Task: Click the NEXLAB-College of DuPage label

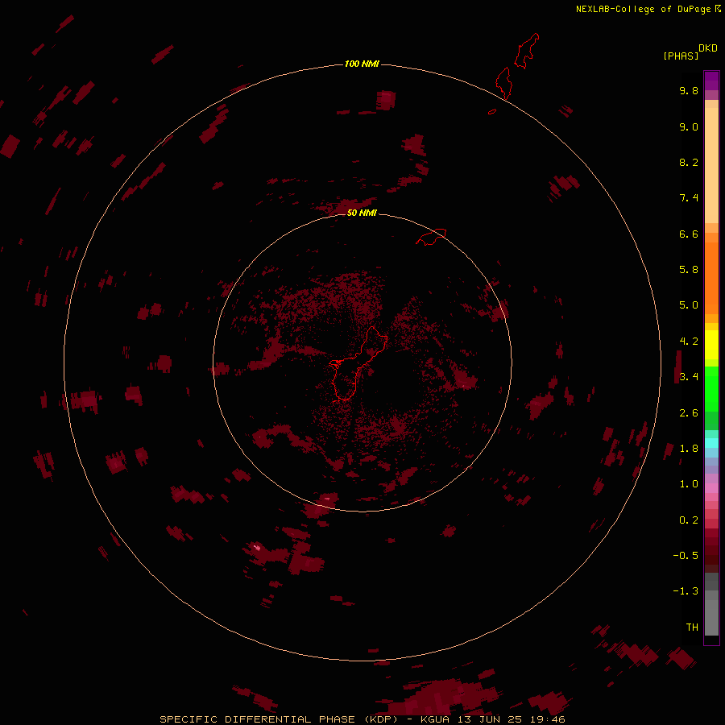Action: (x=648, y=9)
